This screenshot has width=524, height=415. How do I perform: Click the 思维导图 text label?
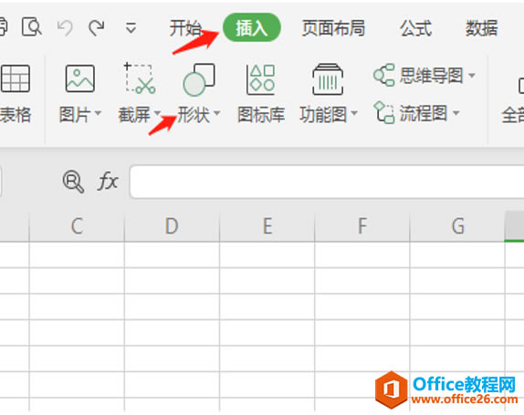click(432, 76)
